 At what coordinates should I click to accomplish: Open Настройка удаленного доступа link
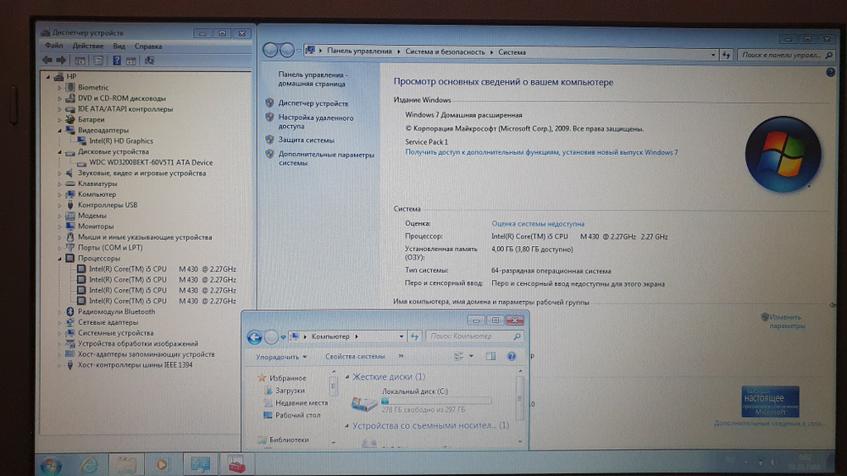pyautogui.click(x=315, y=122)
